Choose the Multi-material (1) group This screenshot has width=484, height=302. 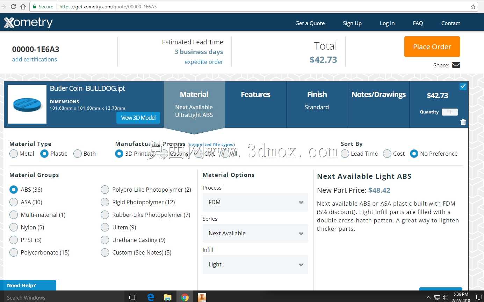(x=14, y=215)
